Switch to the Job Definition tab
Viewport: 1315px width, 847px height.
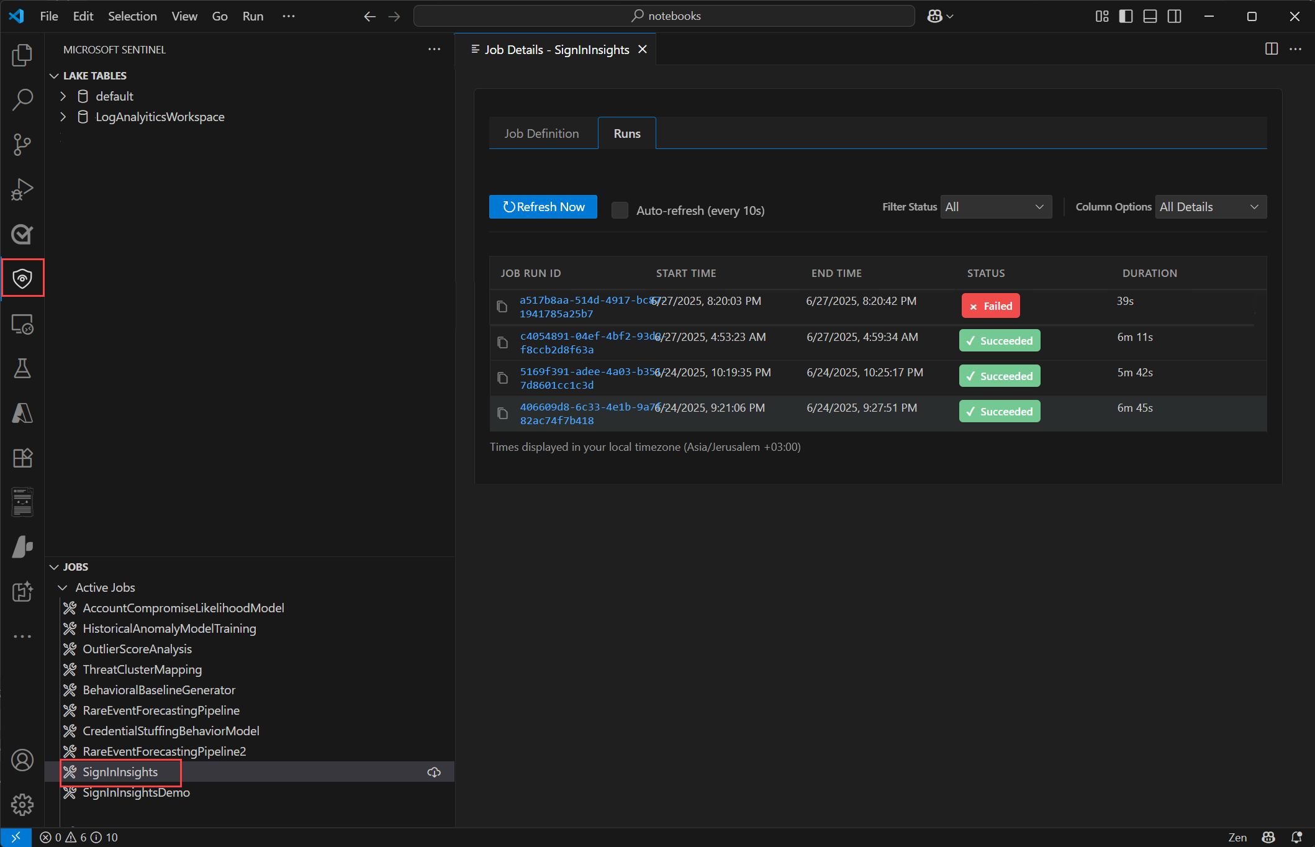[541, 134]
